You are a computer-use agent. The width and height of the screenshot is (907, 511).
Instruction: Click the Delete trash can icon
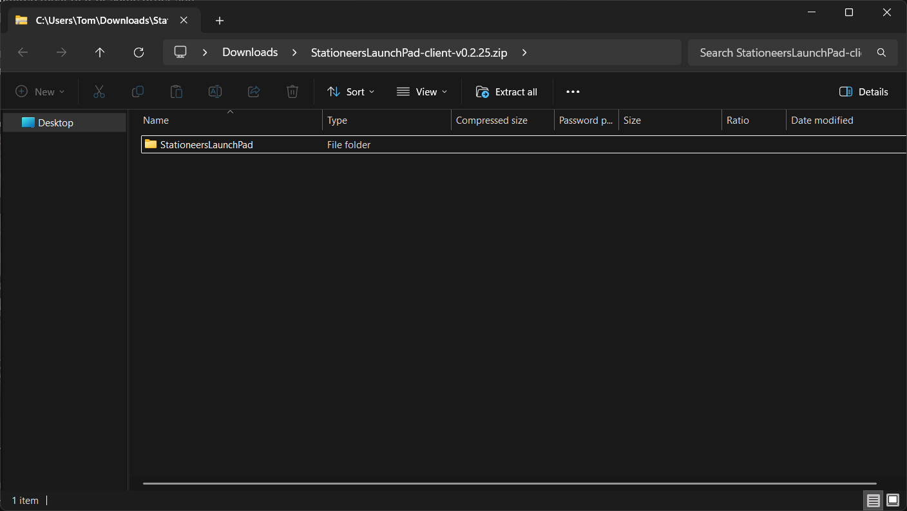[292, 92]
